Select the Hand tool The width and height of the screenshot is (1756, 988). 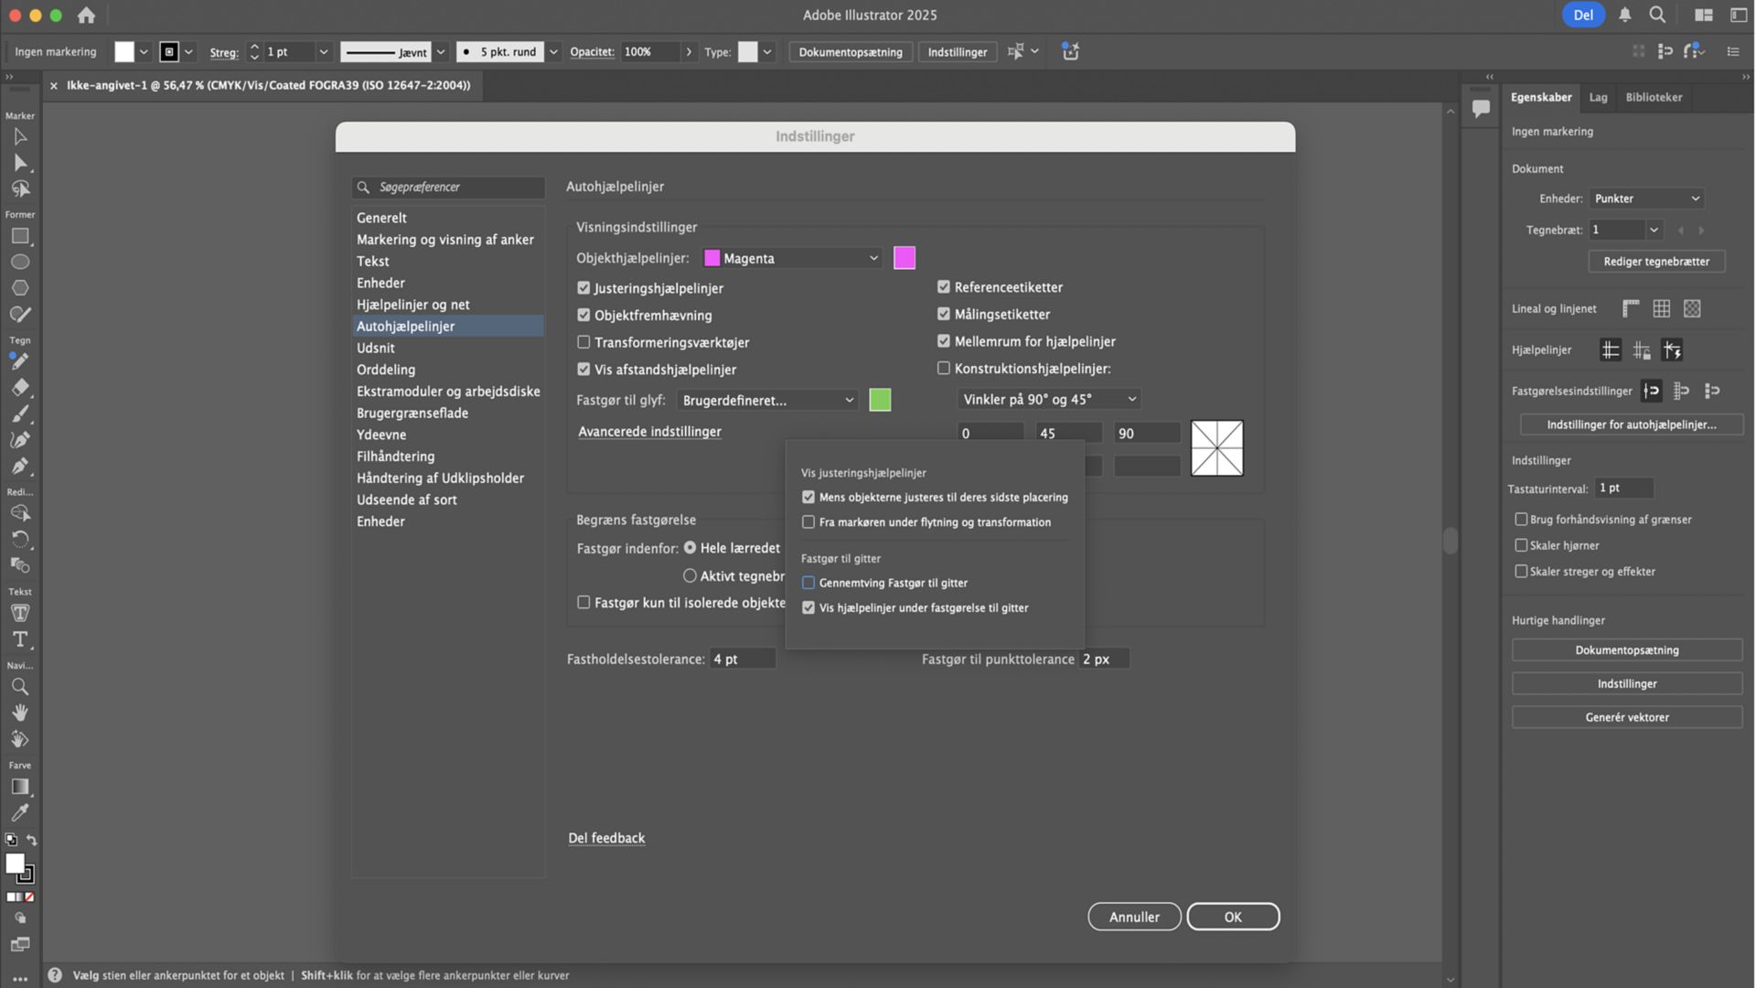click(x=20, y=713)
